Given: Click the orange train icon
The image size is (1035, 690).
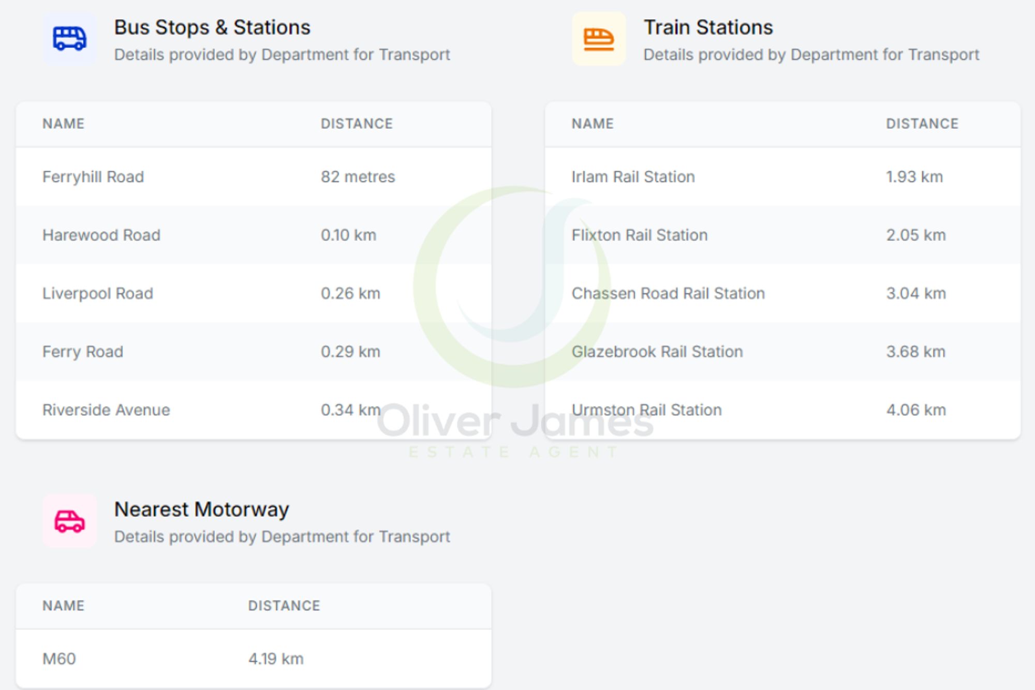Looking at the screenshot, I should pos(599,39).
